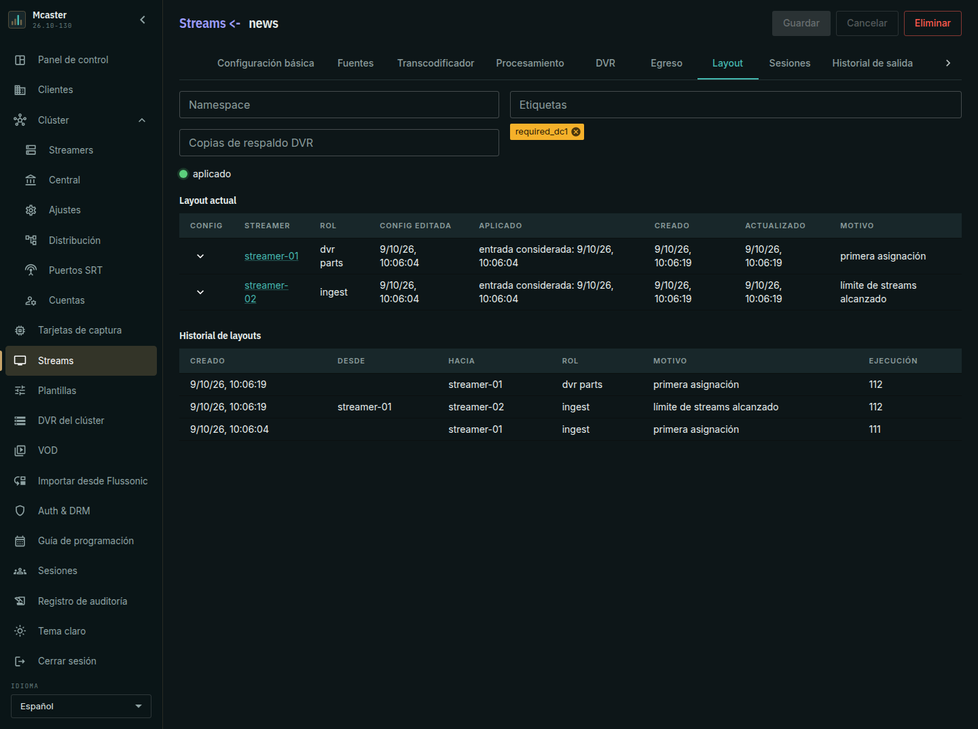Switch to the Configuración básica tab
The image size is (978, 729).
[x=266, y=63]
